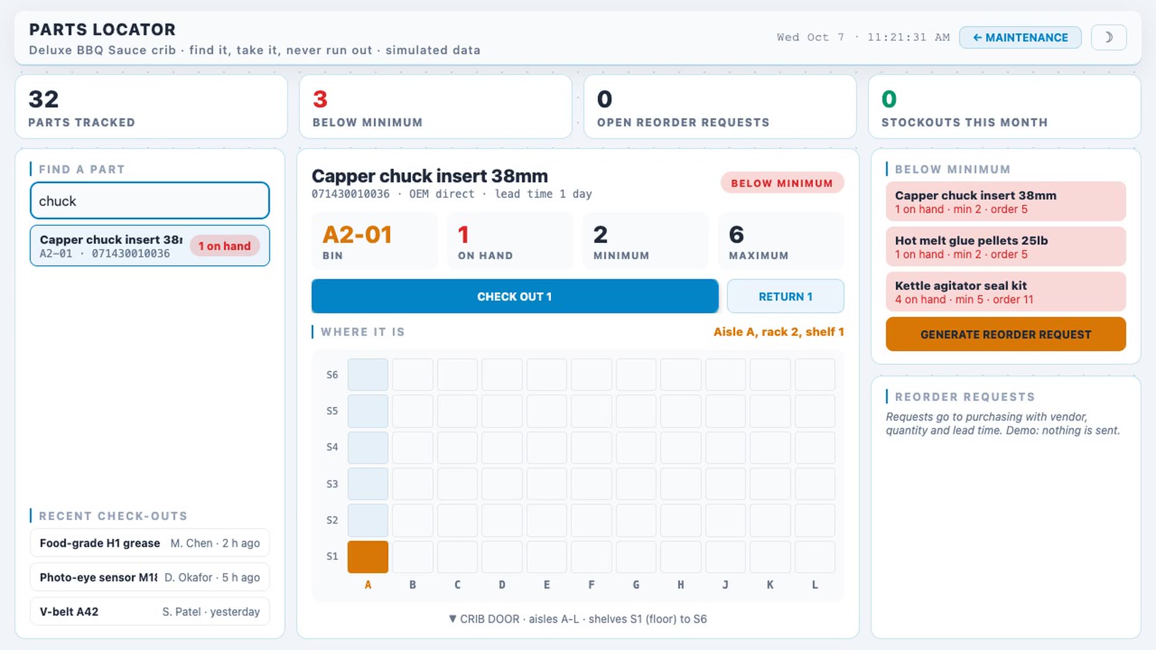The height and width of the screenshot is (650, 1156).
Task: Select Capper chuck insert search result
Action: tap(149, 246)
